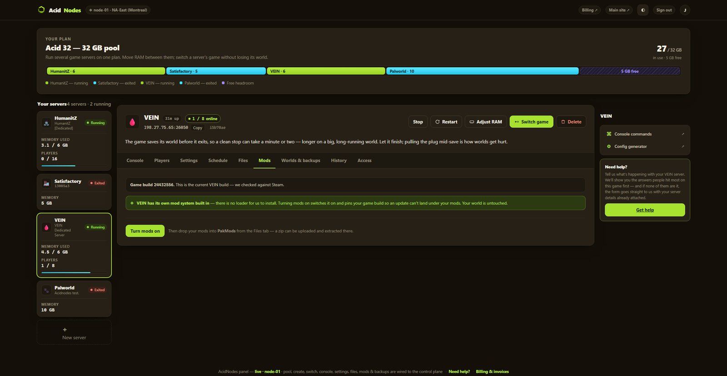This screenshot has width=727, height=376.
Task: Open the Access tab
Action: click(364, 160)
